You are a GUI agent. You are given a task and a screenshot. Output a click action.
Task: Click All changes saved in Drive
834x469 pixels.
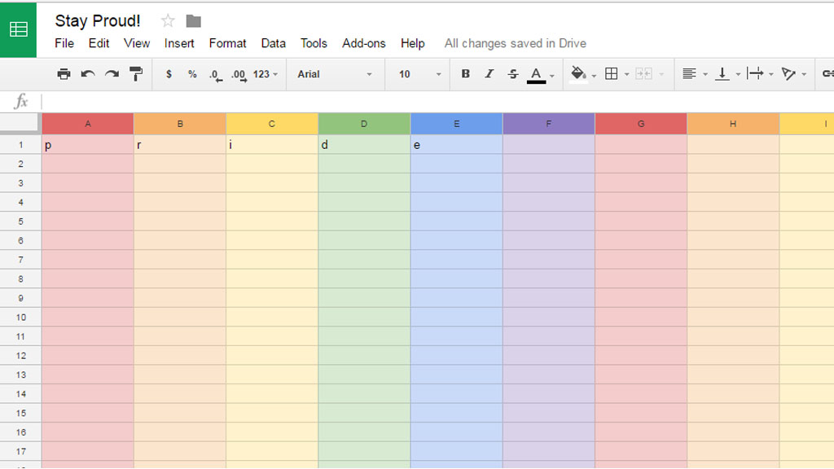[x=515, y=43]
